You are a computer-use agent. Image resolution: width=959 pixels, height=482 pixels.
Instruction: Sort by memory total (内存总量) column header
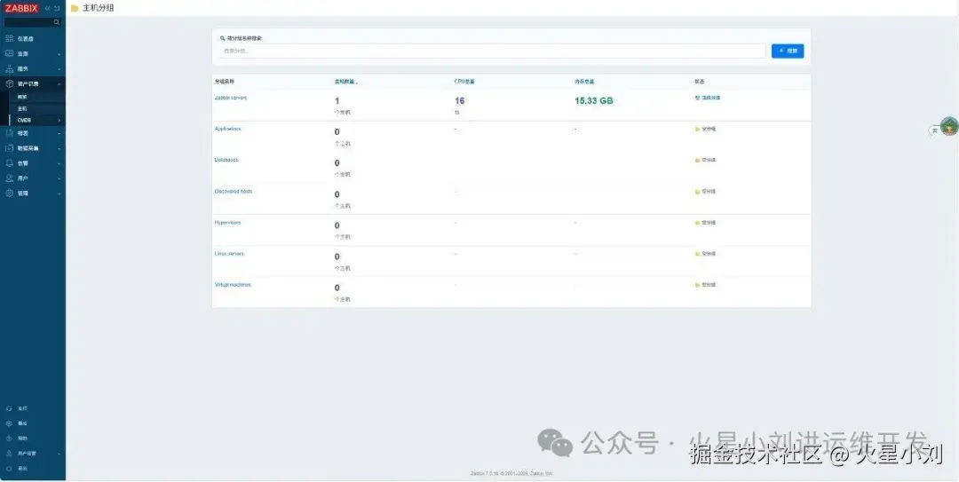click(584, 82)
